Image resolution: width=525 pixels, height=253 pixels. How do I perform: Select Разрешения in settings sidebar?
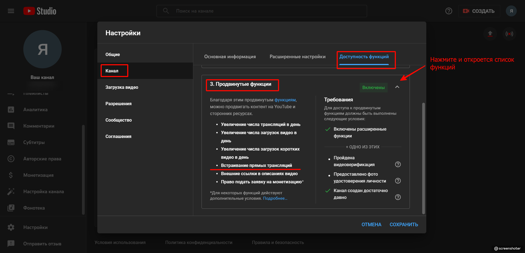click(x=118, y=104)
